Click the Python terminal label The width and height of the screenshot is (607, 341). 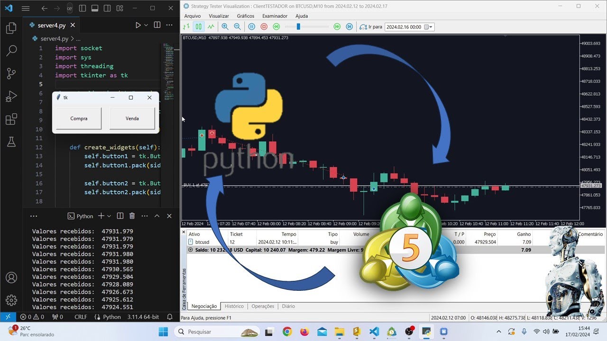(x=81, y=216)
